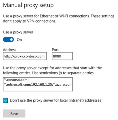118x120 pixels.
Task: Click the Manual proxy setup heading
Action: click(28, 5)
